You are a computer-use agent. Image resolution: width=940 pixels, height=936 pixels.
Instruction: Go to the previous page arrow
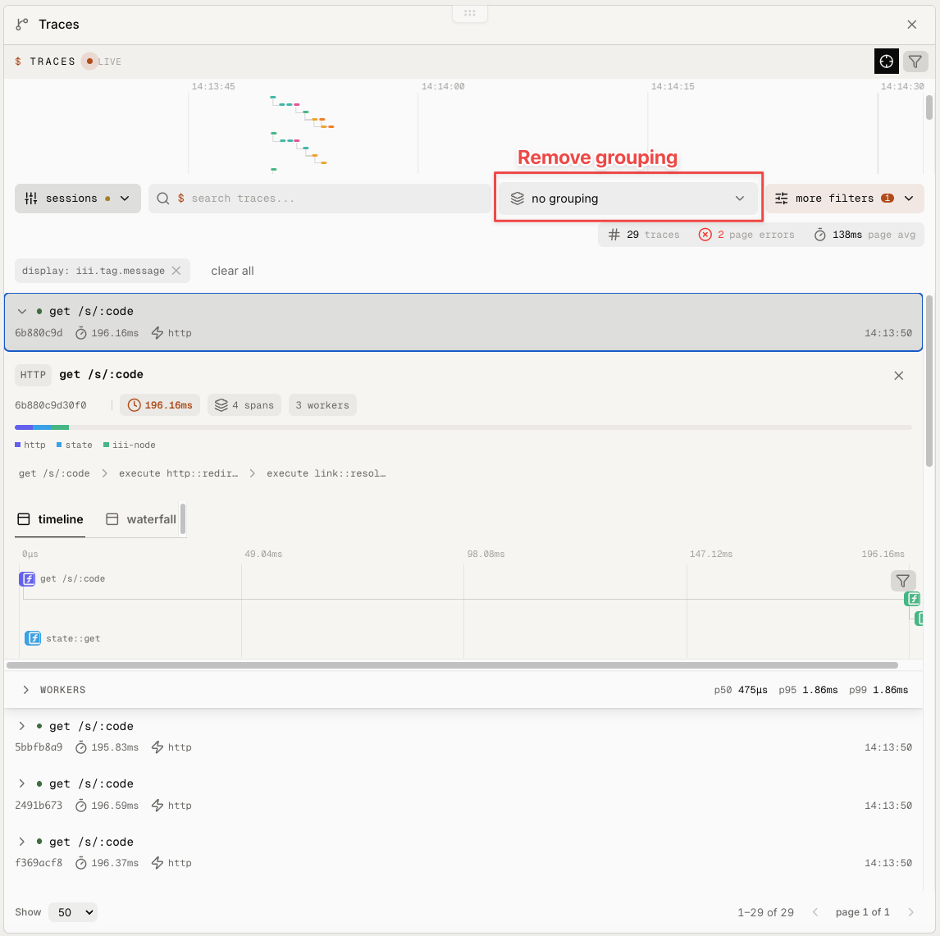pyautogui.click(x=815, y=912)
